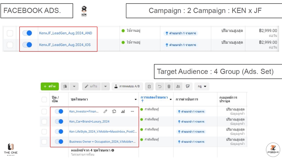282x159 pixels.
Task: Open the dropdown arrow next to duplicate
Action: 74,86
